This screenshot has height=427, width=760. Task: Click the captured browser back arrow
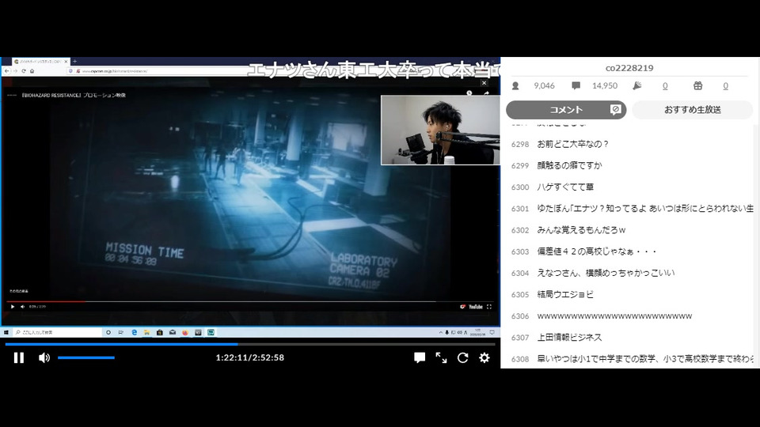pyautogui.click(x=7, y=71)
